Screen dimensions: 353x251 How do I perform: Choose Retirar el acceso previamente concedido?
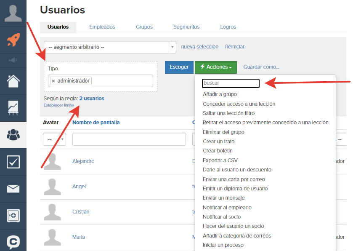click(265, 123)
